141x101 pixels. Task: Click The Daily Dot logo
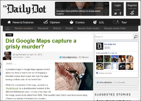(x=25, y=9)
